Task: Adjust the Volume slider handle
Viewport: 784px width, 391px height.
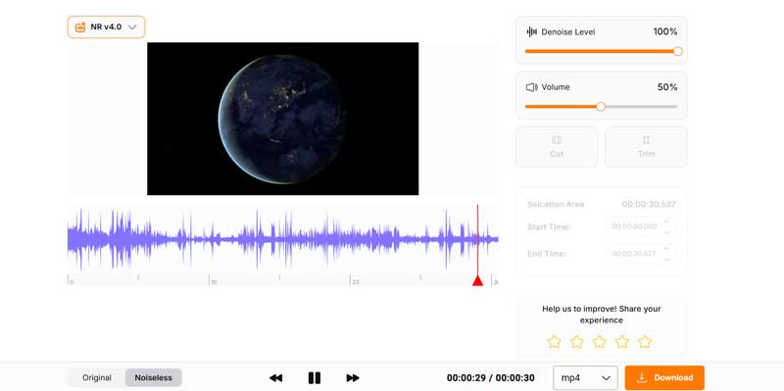Action: [601, 107]
